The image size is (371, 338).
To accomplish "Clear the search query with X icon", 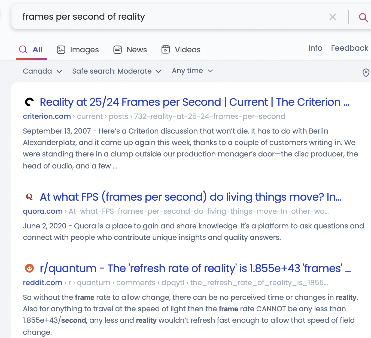I will tap(333, 17).
